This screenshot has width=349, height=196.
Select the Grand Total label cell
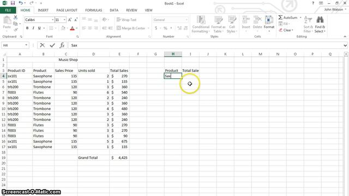click(x=93, y=157)
